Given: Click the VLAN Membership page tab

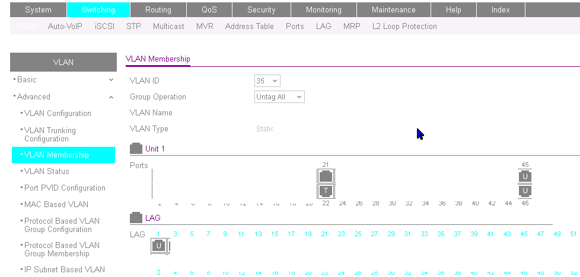Looking at the screenshot, I should (158, 59).
